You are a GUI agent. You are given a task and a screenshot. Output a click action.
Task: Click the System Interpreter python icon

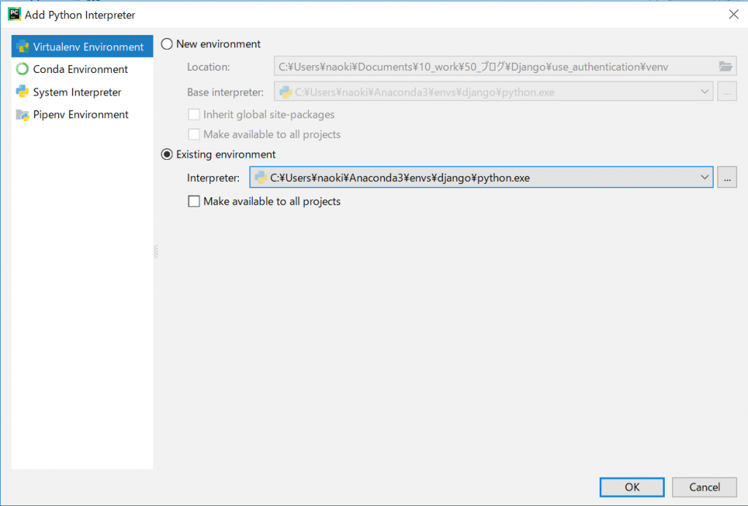point(22,92)
